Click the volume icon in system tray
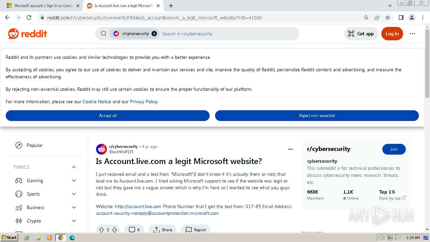430x242 pixels. pyautogui.click(x=382, y=238)
